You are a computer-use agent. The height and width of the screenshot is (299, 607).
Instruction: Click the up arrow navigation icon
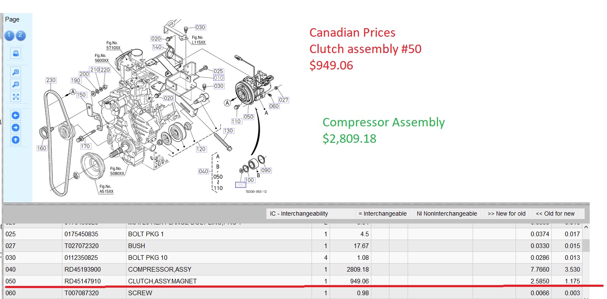(16, 140)
